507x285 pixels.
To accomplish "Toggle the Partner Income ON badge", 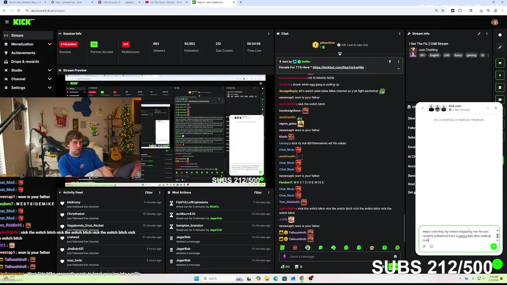I will [93, 44].
